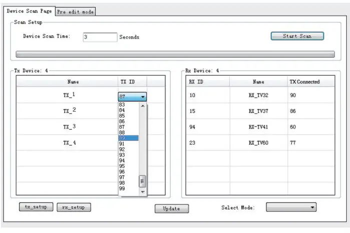Select the TX_4 device name
Viewport: 350px width, 233px height.
(x=70, y=142)
